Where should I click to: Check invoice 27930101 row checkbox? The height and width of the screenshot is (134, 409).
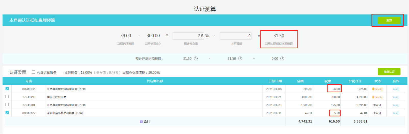(x=7, y=105)
